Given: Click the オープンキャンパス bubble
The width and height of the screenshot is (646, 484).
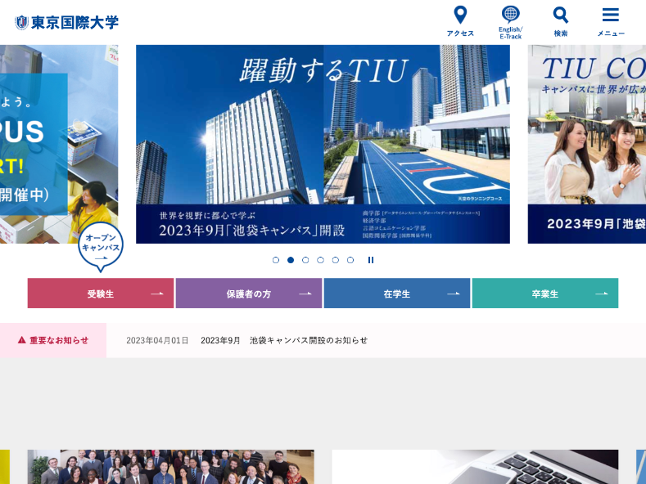Looking at the screenshot, I should tap(101, 246).
